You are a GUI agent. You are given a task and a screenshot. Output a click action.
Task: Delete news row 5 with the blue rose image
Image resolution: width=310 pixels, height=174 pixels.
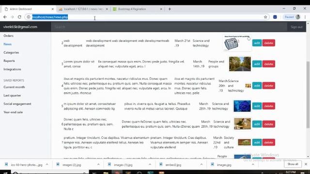(269, 106)
